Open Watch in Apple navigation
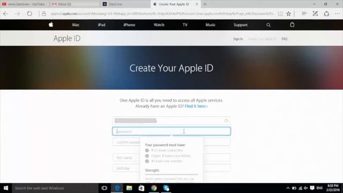This screenshot has height=193, width=343. [x=159, y=25]
